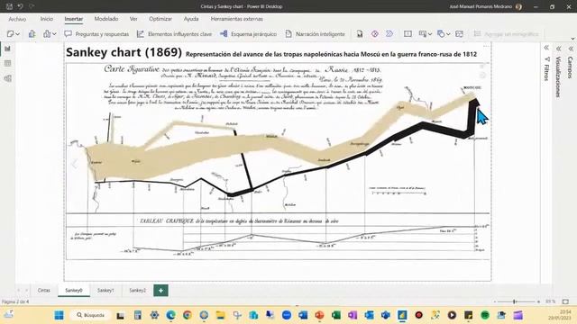
Task: Open Spotify from the taskbar
Action: 485,315
